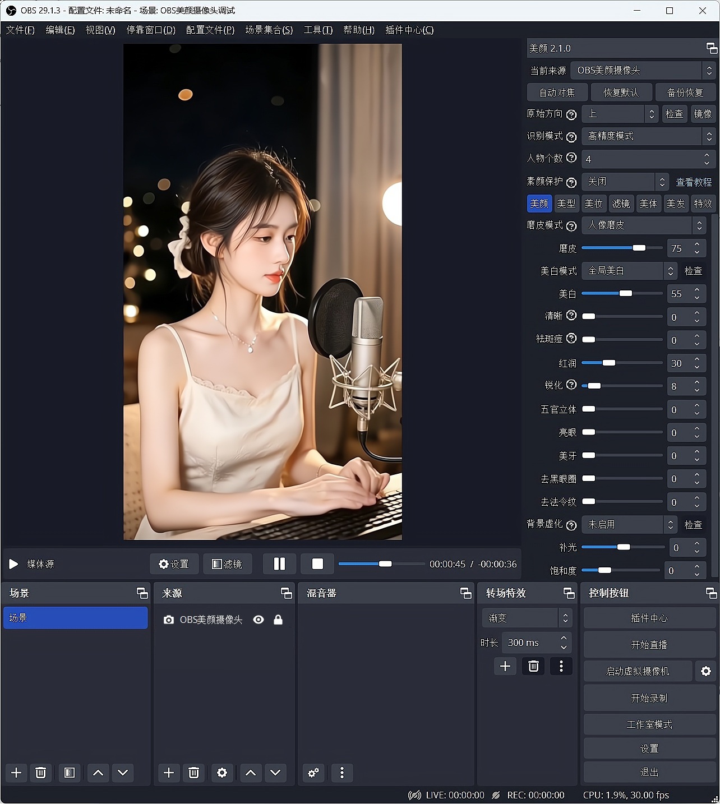Open audio mixer advanced properties gear icon
Screen dimensions: 720x804
click(313, 773)
